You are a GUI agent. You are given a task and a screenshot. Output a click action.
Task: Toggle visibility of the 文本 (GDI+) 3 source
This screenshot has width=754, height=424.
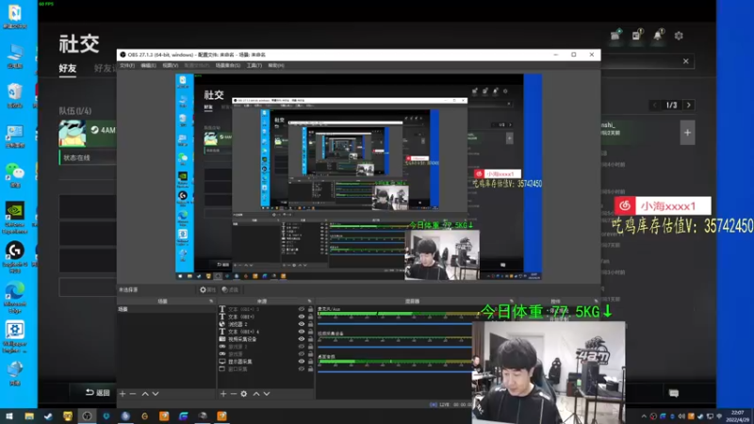click(302, 309)
